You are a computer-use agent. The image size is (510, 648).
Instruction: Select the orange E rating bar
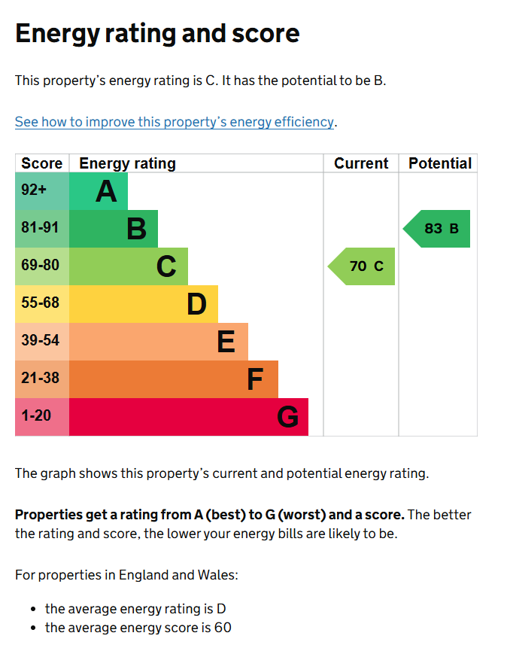tap(159, 342)
